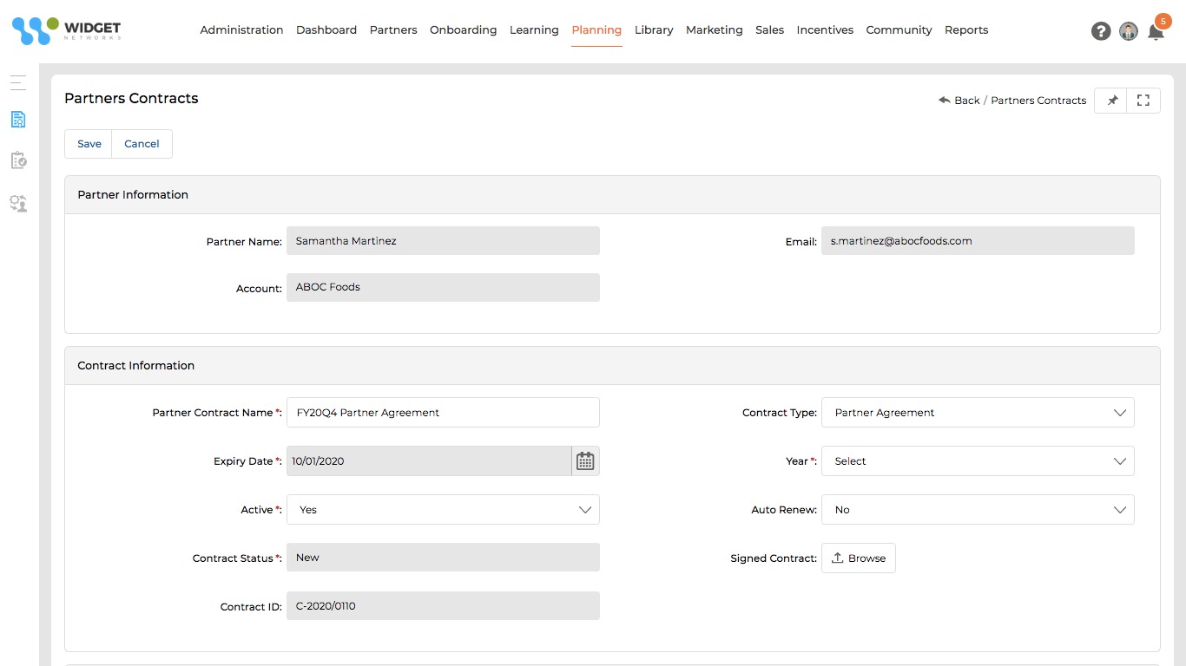Screen dimensions: 1186x666
Task: Click the Back arrow icon
Action: pyautogui.click(x=945, y=101)
